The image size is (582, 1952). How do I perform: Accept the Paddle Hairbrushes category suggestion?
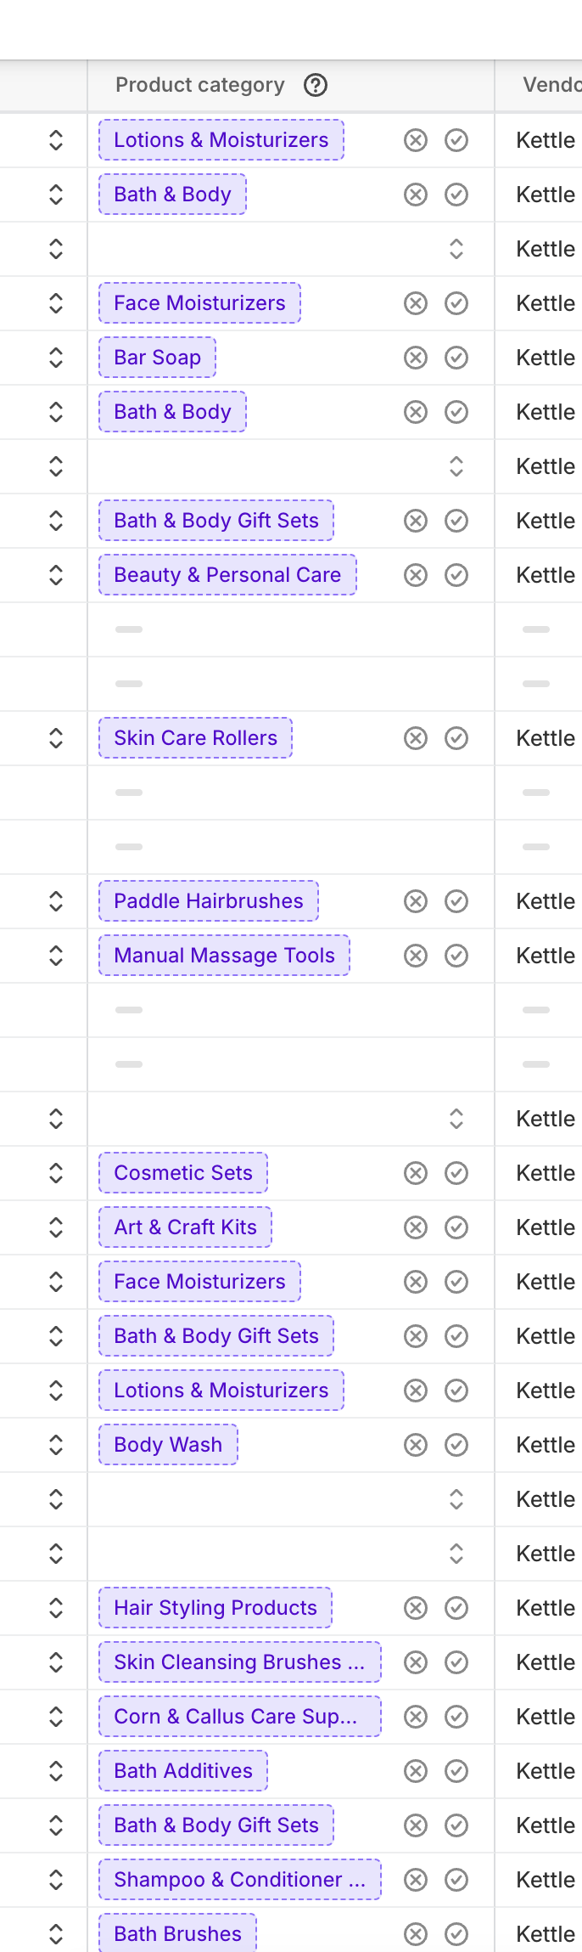pyautogui.click(x=456, y=901)
